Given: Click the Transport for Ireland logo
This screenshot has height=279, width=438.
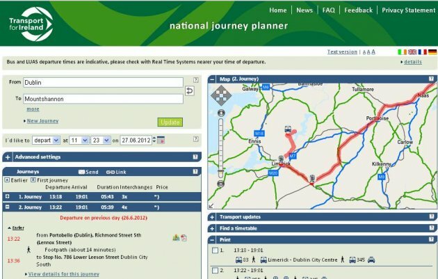Looking at the screenshot, I should 31,24.
